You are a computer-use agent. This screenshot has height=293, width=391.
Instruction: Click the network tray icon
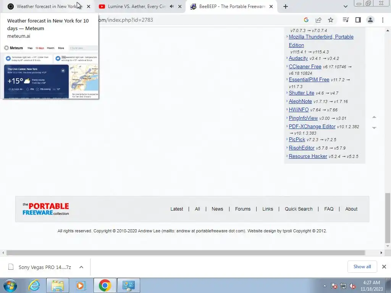coord(343,286)
